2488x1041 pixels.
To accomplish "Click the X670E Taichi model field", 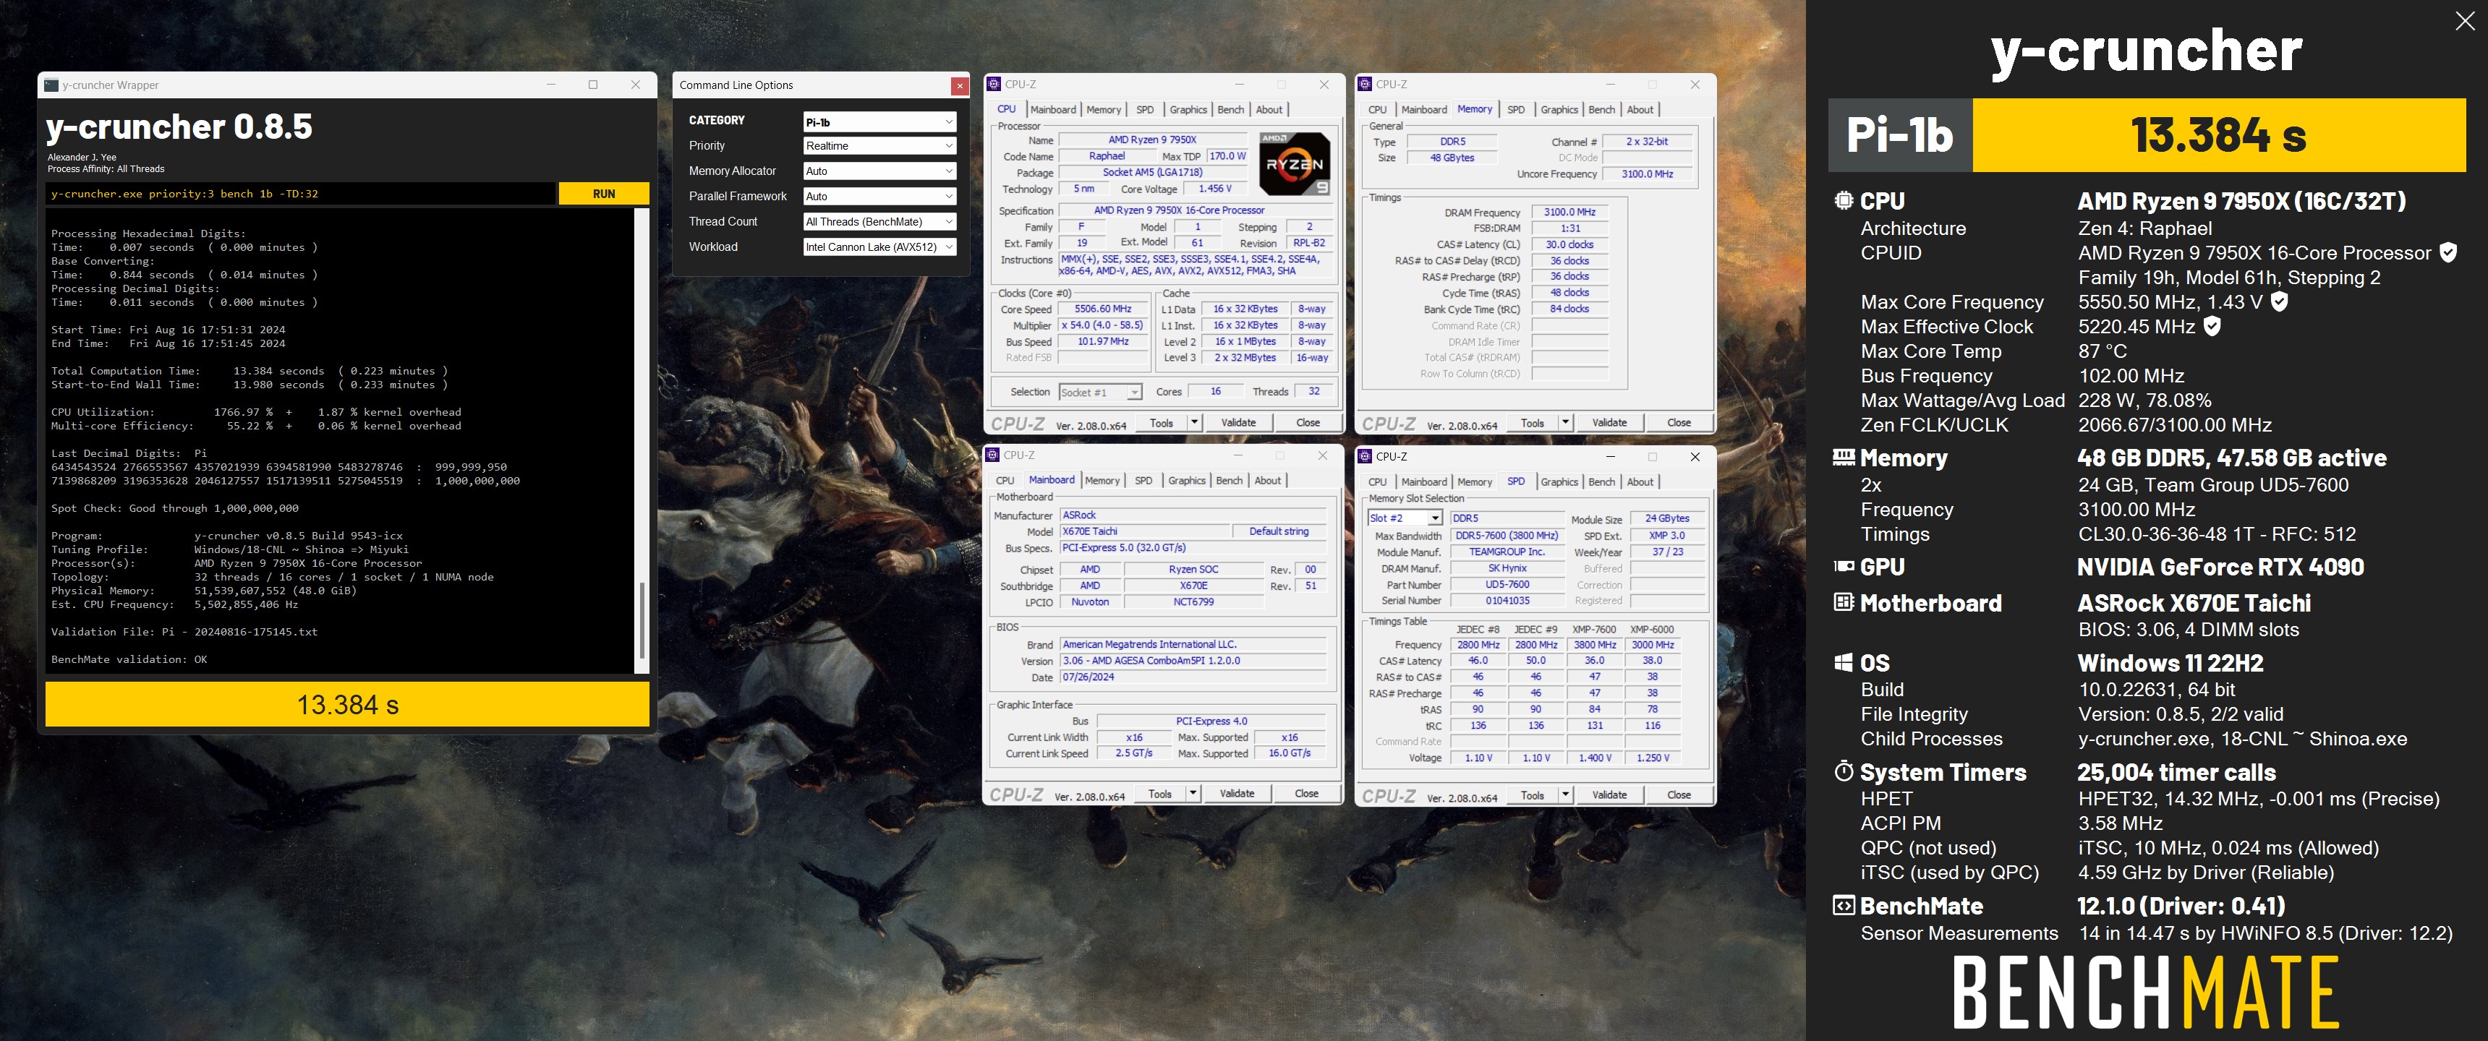I will click(1143, 531).
